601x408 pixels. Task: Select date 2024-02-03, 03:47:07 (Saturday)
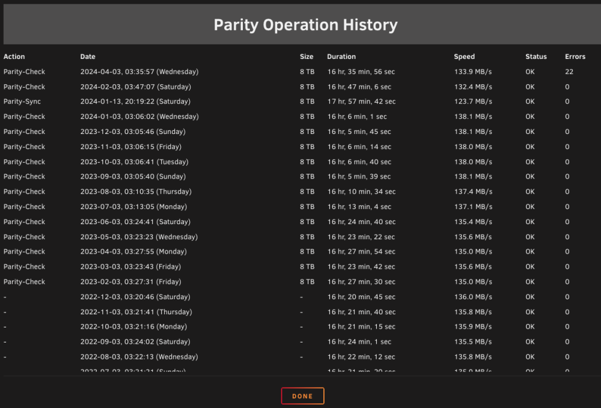coord(136,87)
